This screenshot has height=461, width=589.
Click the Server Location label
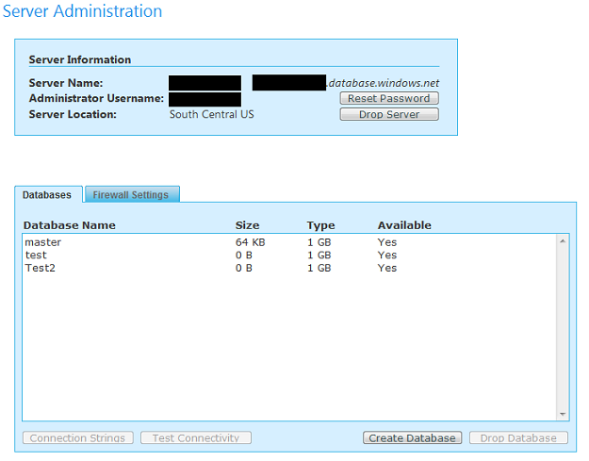73,114
